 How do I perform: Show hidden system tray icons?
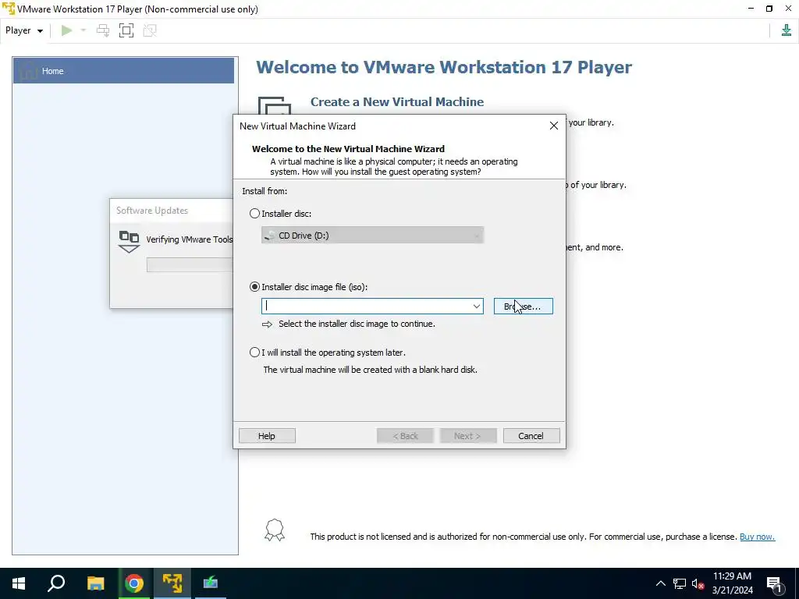point(660,583)
